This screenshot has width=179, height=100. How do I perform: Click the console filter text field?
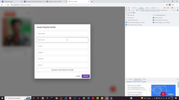[x=150, y=10]
